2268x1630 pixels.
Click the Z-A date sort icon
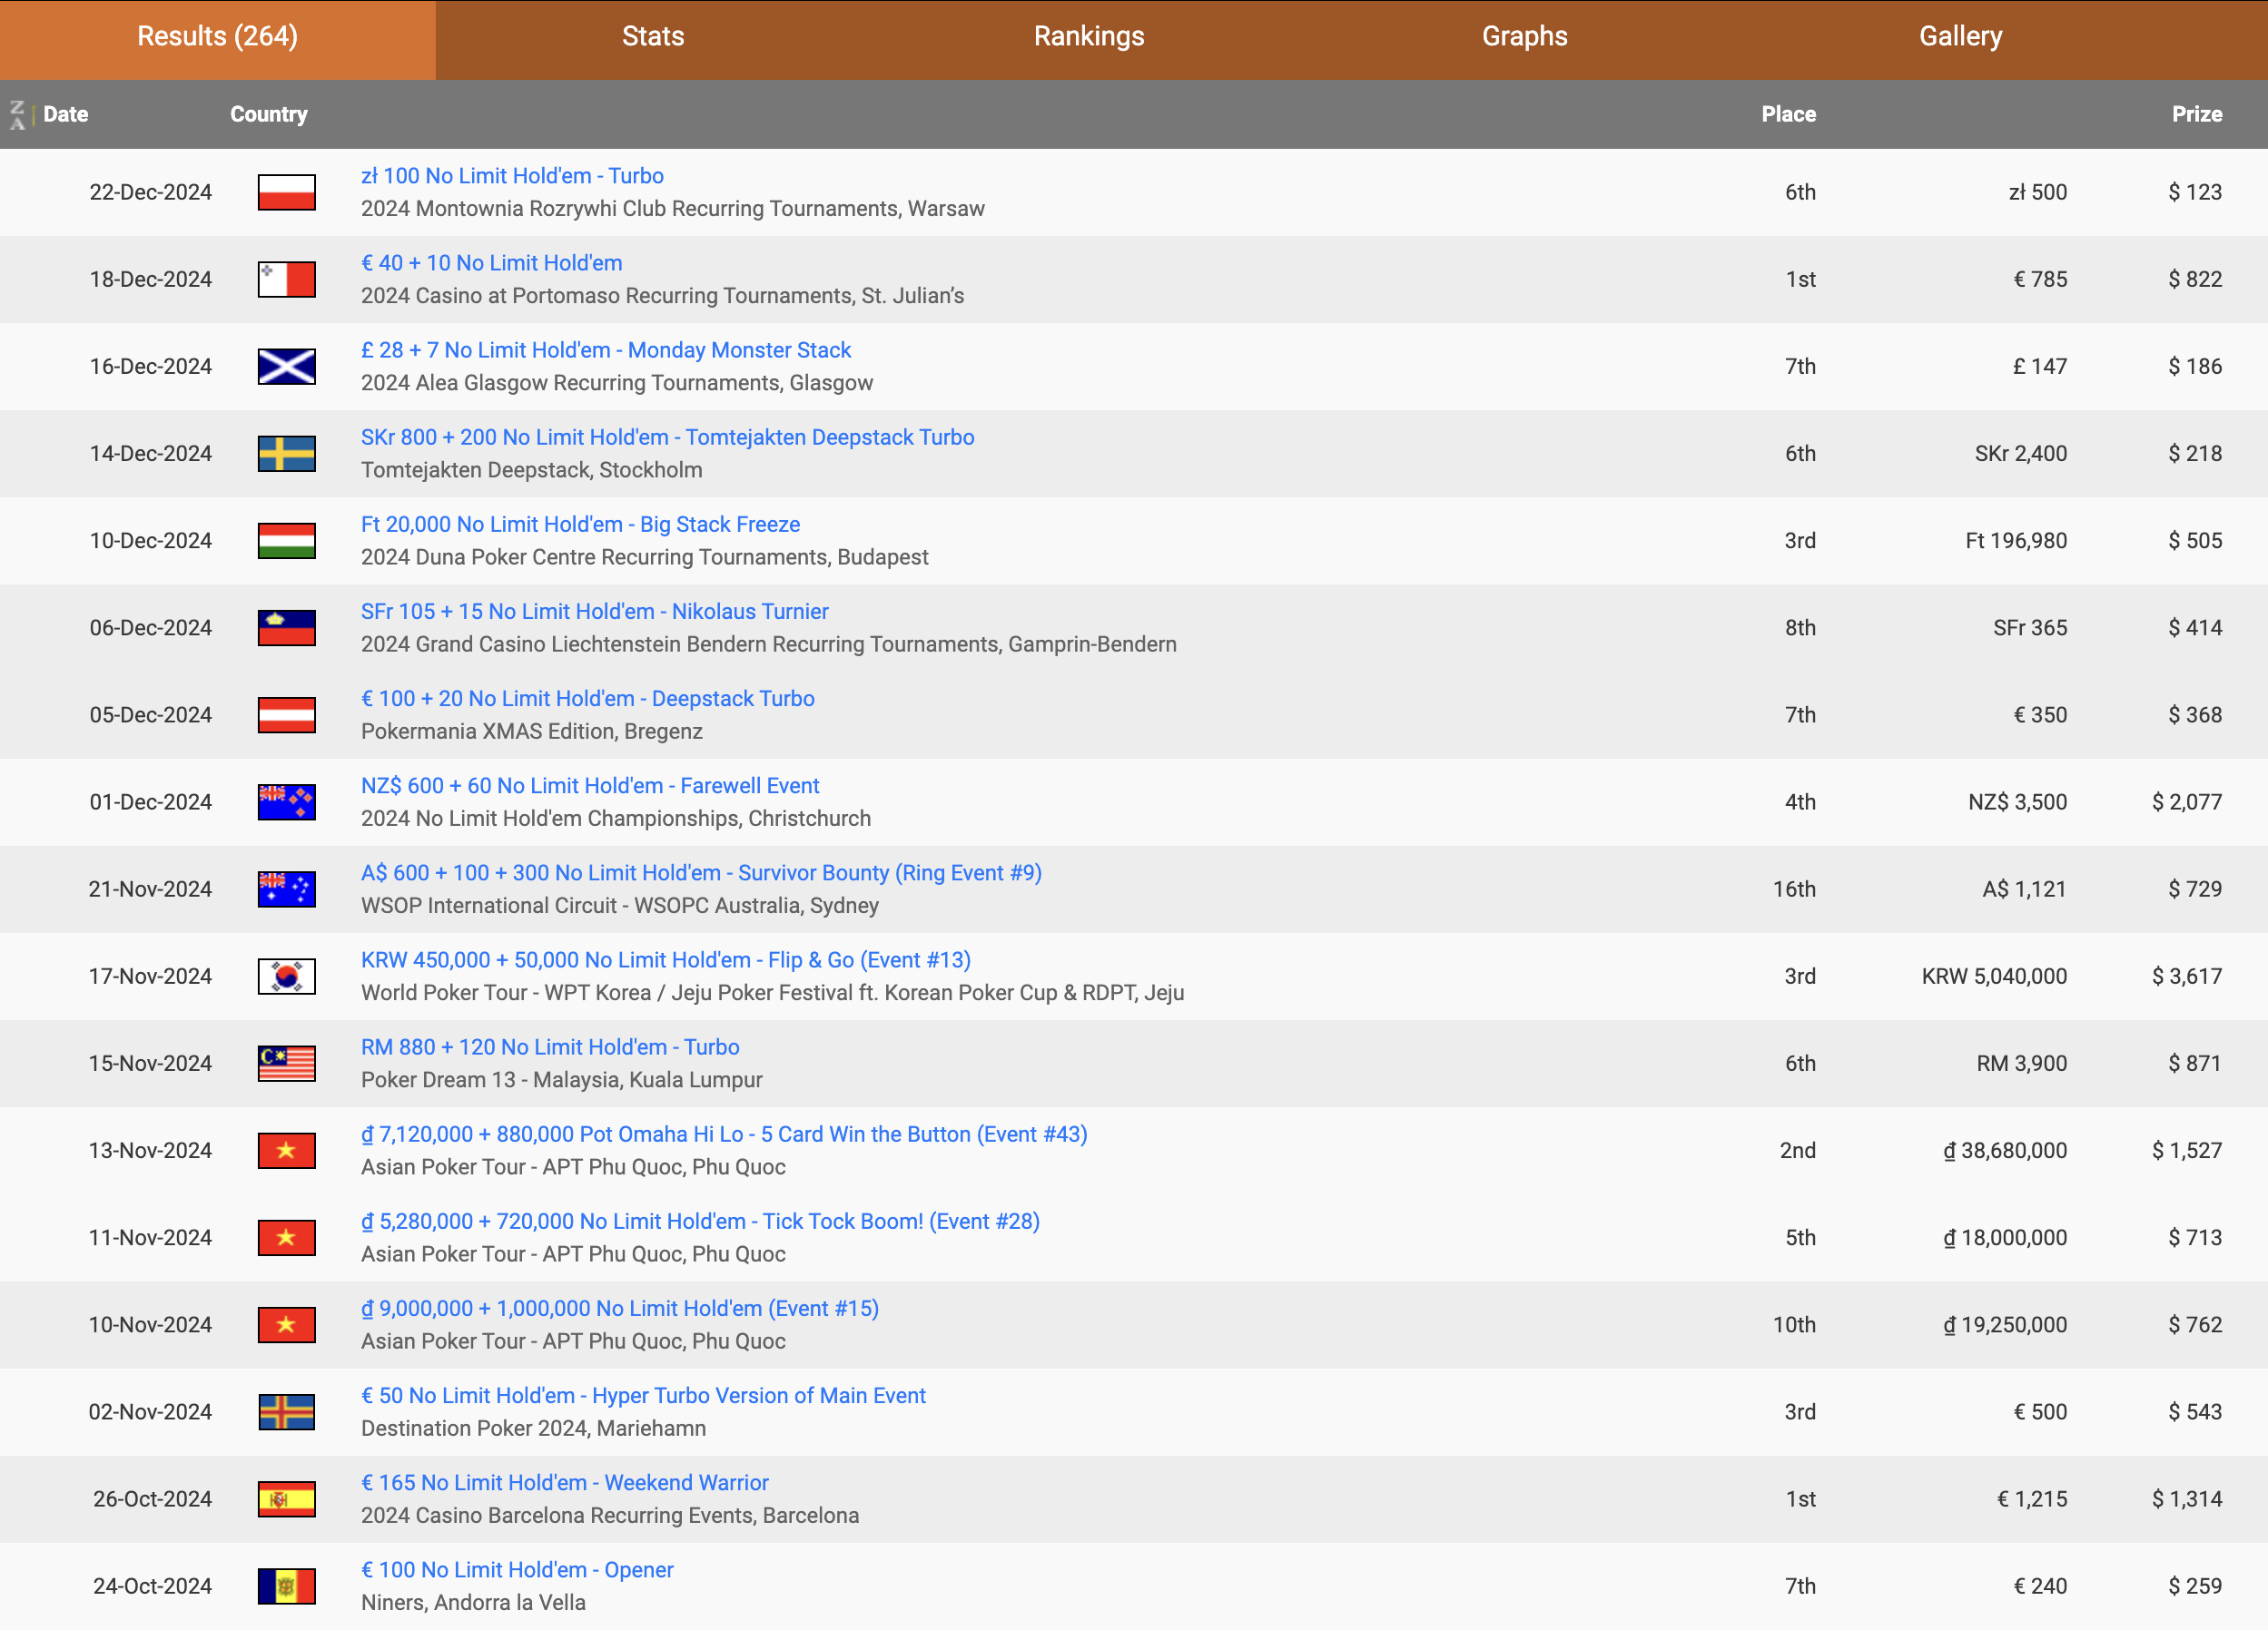[17, 114]
